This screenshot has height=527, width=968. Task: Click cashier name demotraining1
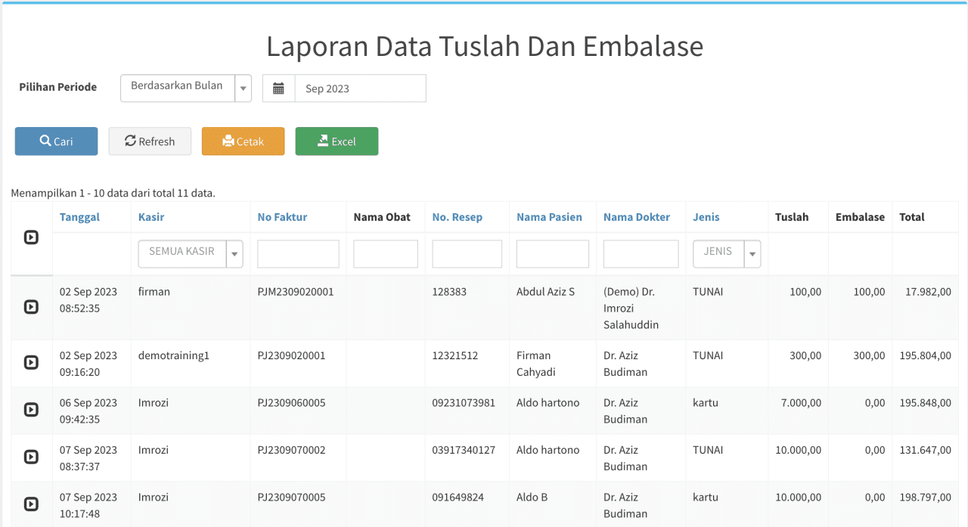tap(174, 355)
